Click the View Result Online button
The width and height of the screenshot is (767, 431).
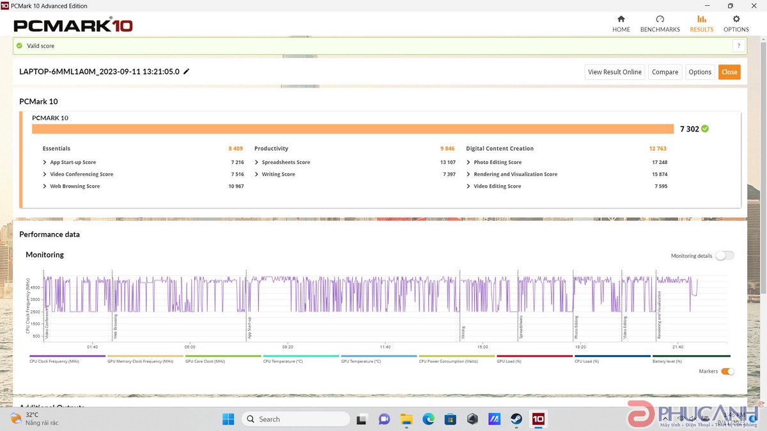click(614, 72)
